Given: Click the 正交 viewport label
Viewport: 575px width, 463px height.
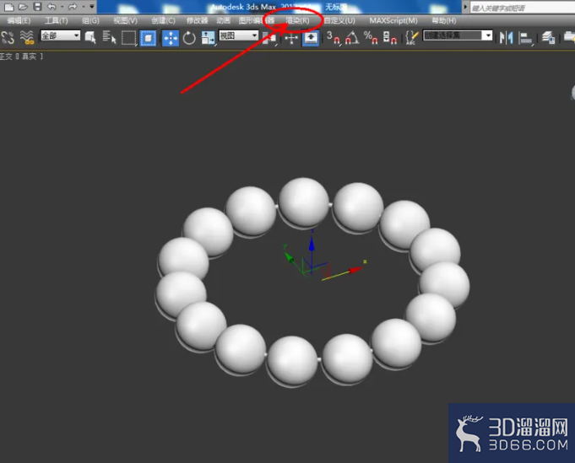Looking at the screenshot, I should click(x=6, y=57).
